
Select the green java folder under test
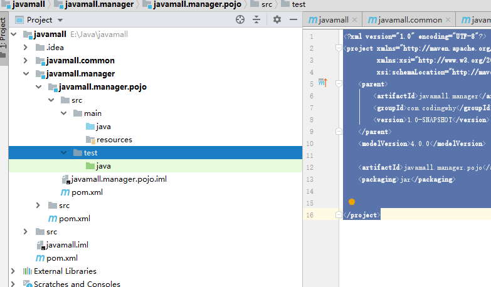click(98, 166)
